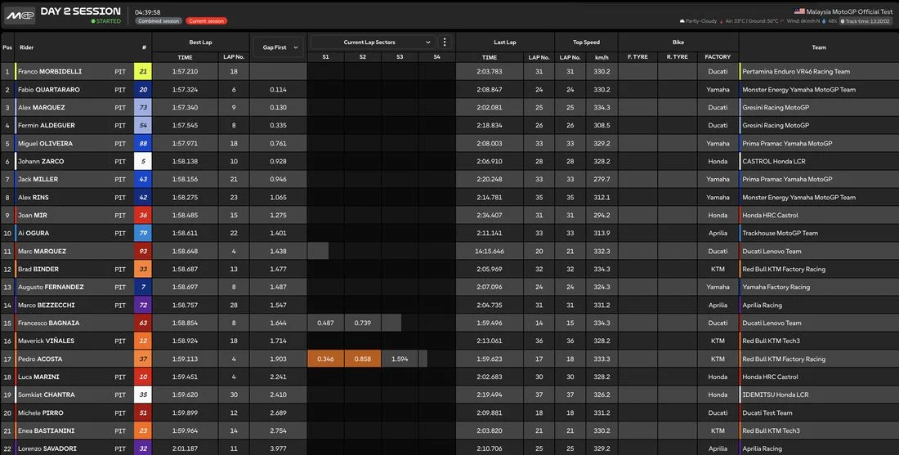Click the Best Lap TIME column header
Screen dimensions: 899x455
(186, 57)
